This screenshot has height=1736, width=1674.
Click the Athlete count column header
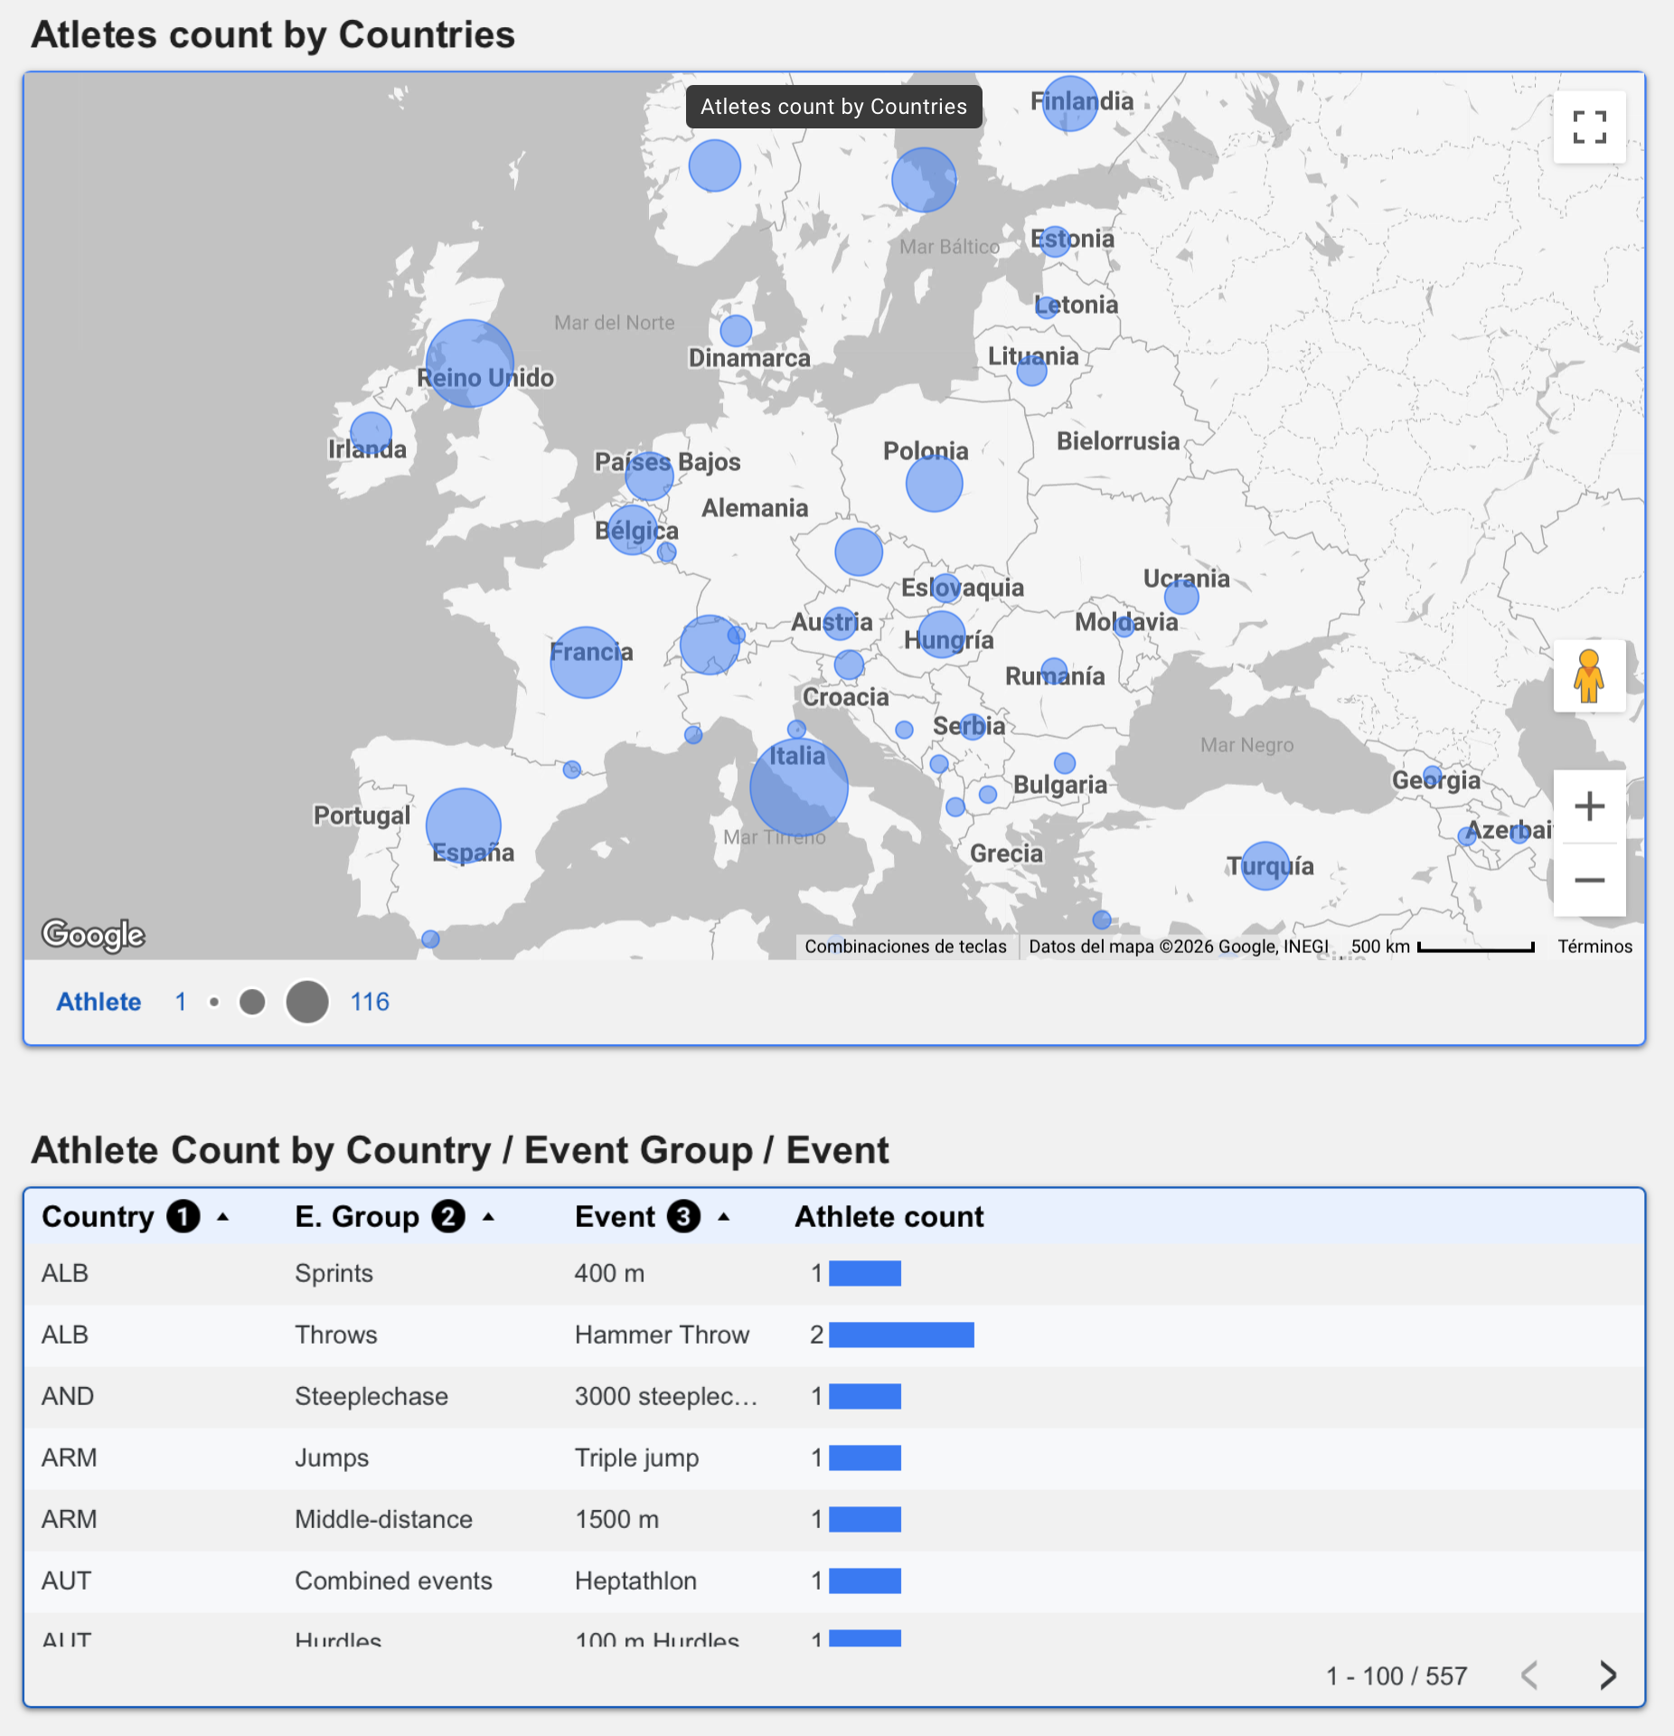point(889,1217)
